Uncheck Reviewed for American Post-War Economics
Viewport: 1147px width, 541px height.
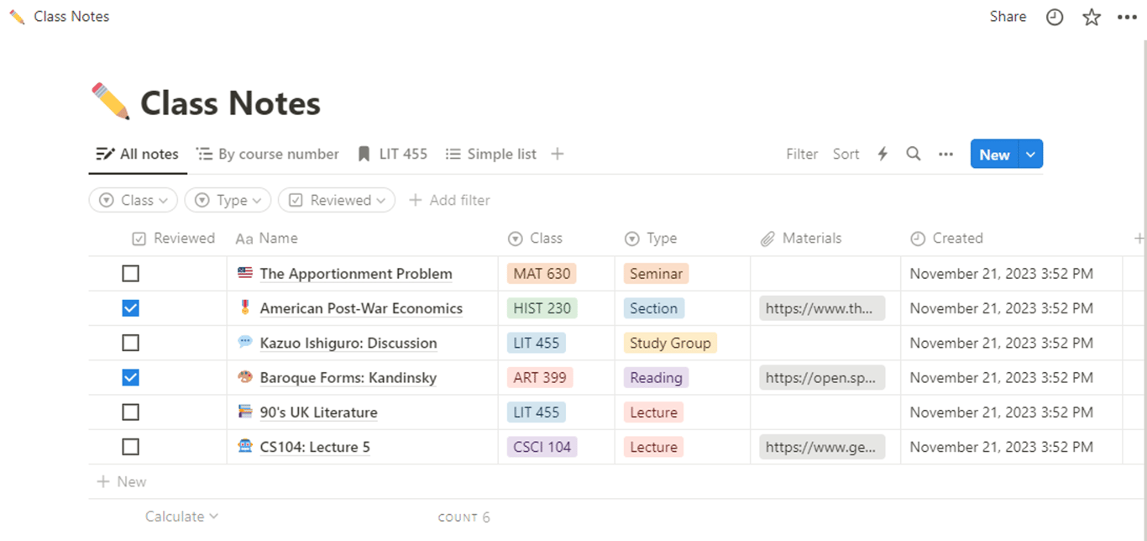[x=130, y=308]
